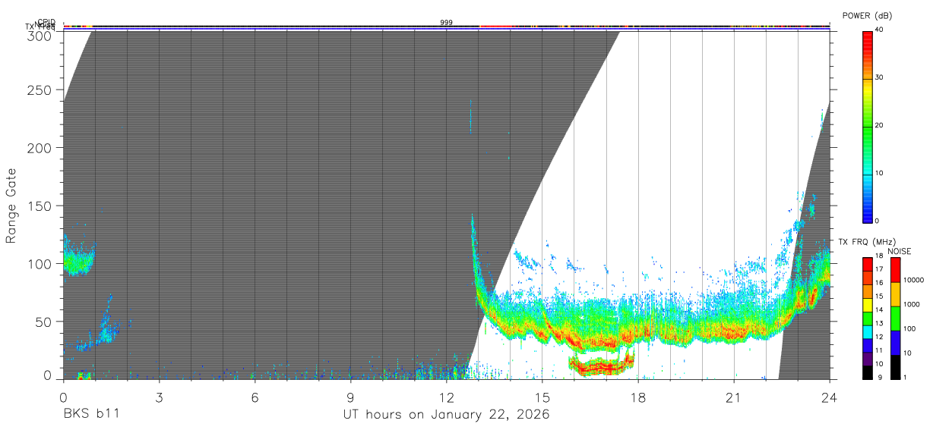Click the 150 range gate tick label
Viewport: 933px width, 430px height.
tap(40, 206)
